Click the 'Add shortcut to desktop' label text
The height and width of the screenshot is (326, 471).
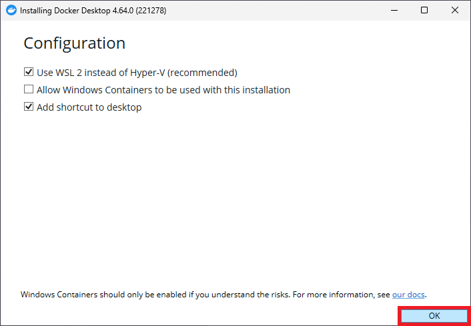[89, 107]
